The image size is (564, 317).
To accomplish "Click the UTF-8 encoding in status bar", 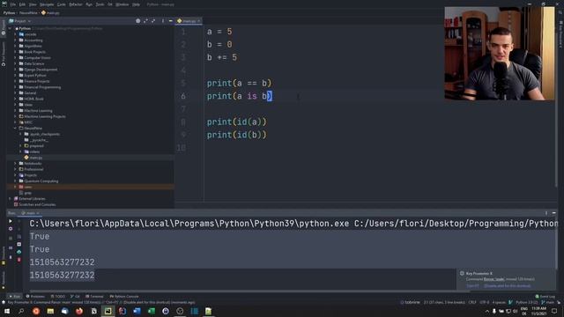I will (484, 303).
